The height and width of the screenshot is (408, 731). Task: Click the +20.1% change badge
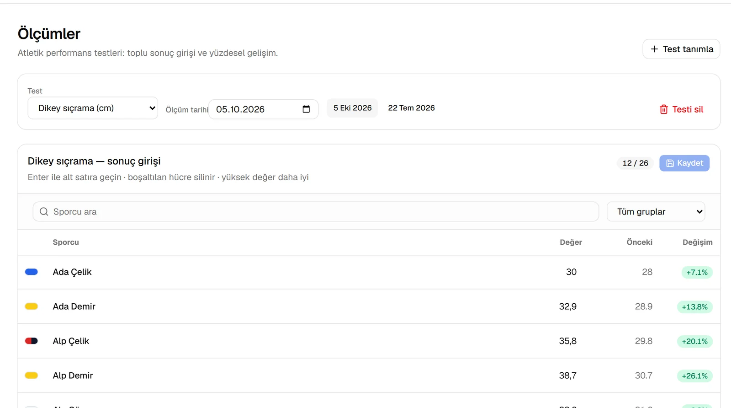pos(694,341)
